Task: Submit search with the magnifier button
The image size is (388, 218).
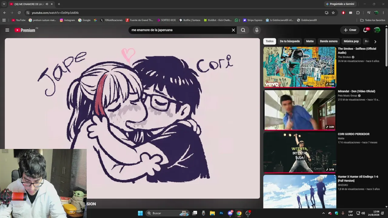Action: point(243,30)
